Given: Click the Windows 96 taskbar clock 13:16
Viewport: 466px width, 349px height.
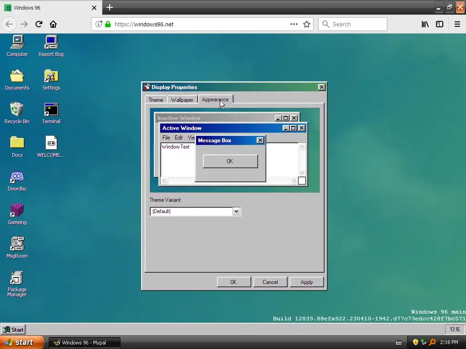Looking at the screenshot, I should coord(455,329).
